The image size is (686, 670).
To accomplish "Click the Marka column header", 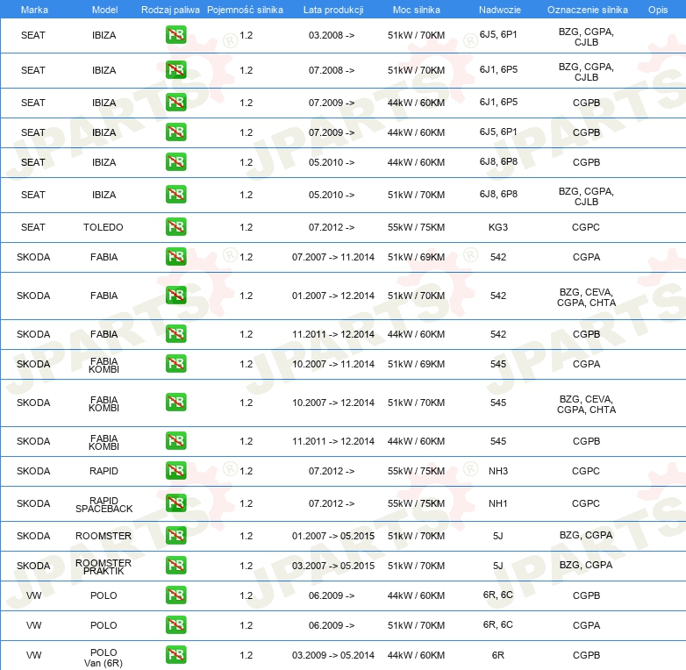I will [x=34, y=10].
